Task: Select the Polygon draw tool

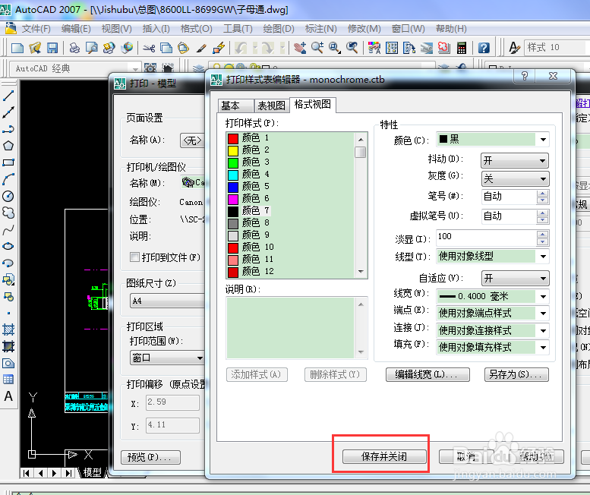Action: click(8, 146)
